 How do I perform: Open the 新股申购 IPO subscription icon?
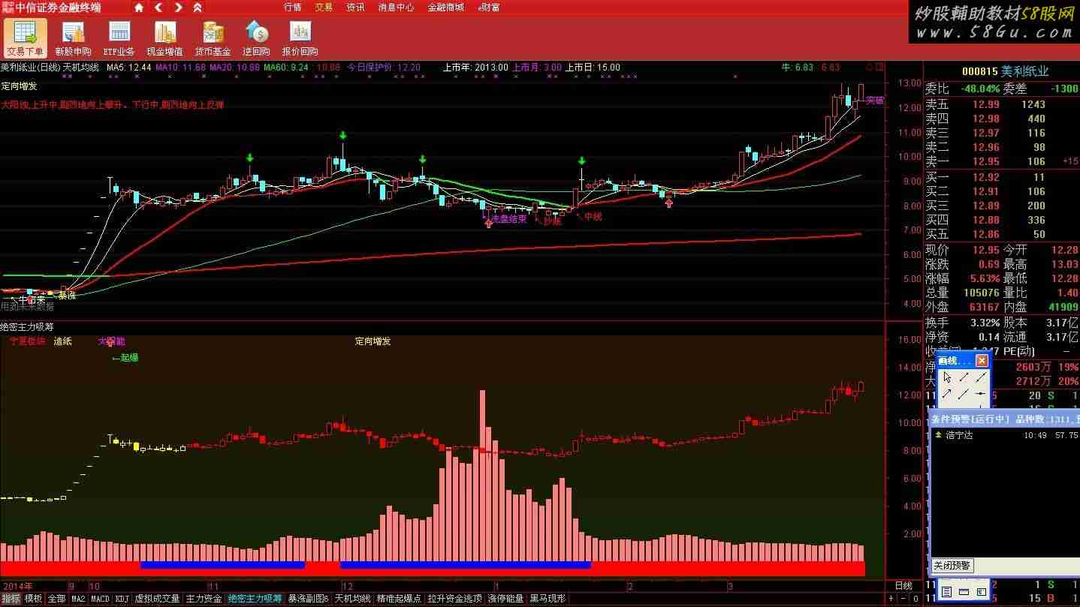pos(73,38)
